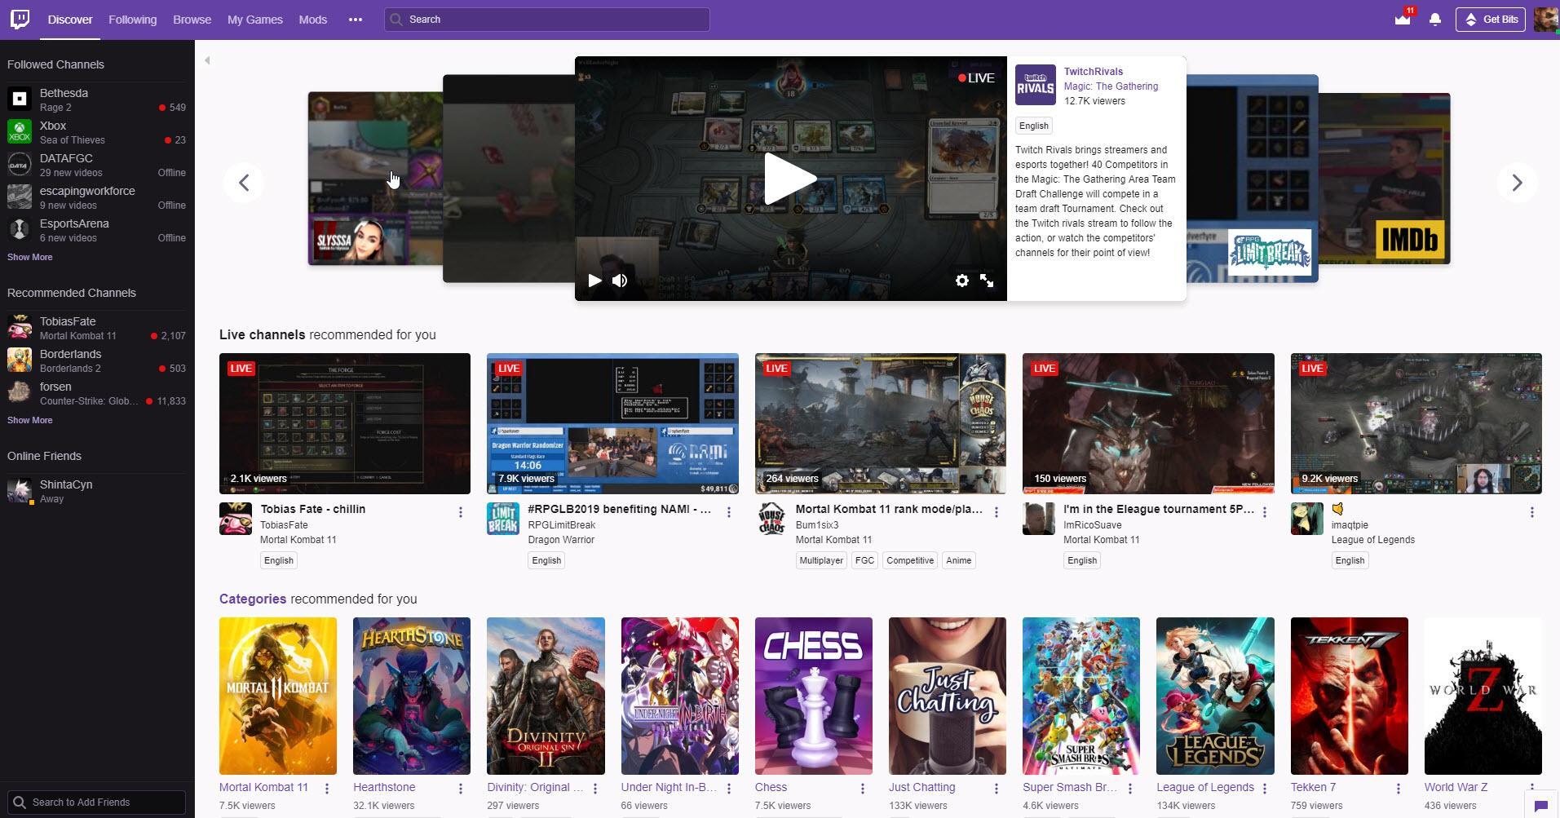The image size is (1560, 818).
Task: Open imaqtpie League stream thumbnail
Action: click(x=1416, y=423)
